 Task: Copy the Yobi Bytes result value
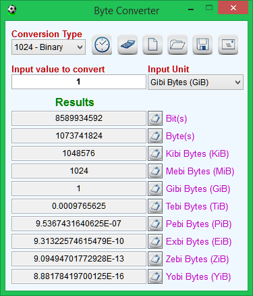click(155, 276)
